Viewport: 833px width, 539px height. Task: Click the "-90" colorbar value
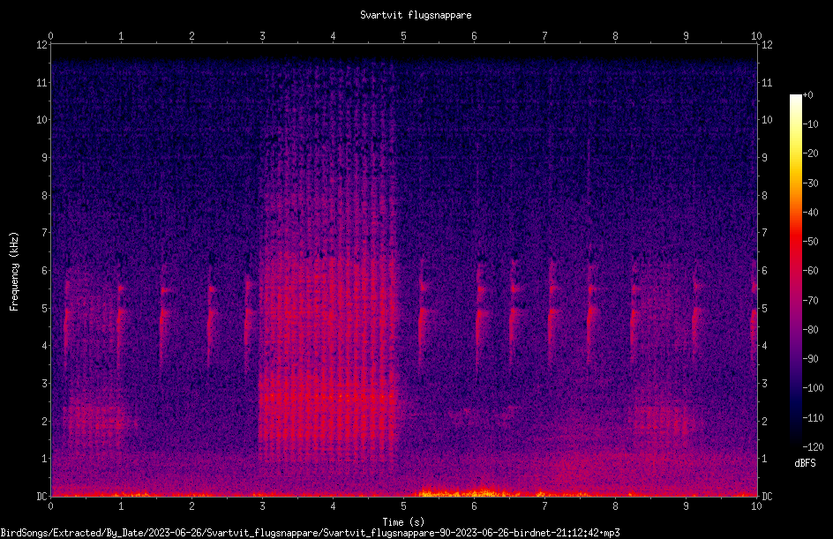[x=810, y=359]
